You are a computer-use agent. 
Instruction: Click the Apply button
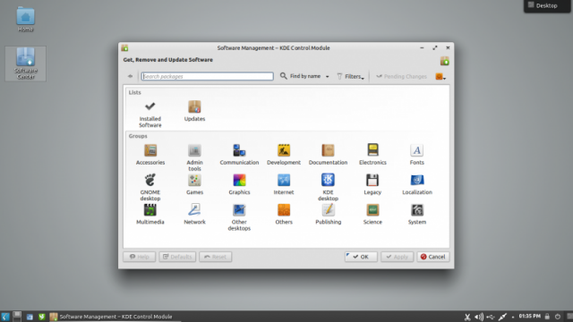pyautogui.click(x=397, y=257)
